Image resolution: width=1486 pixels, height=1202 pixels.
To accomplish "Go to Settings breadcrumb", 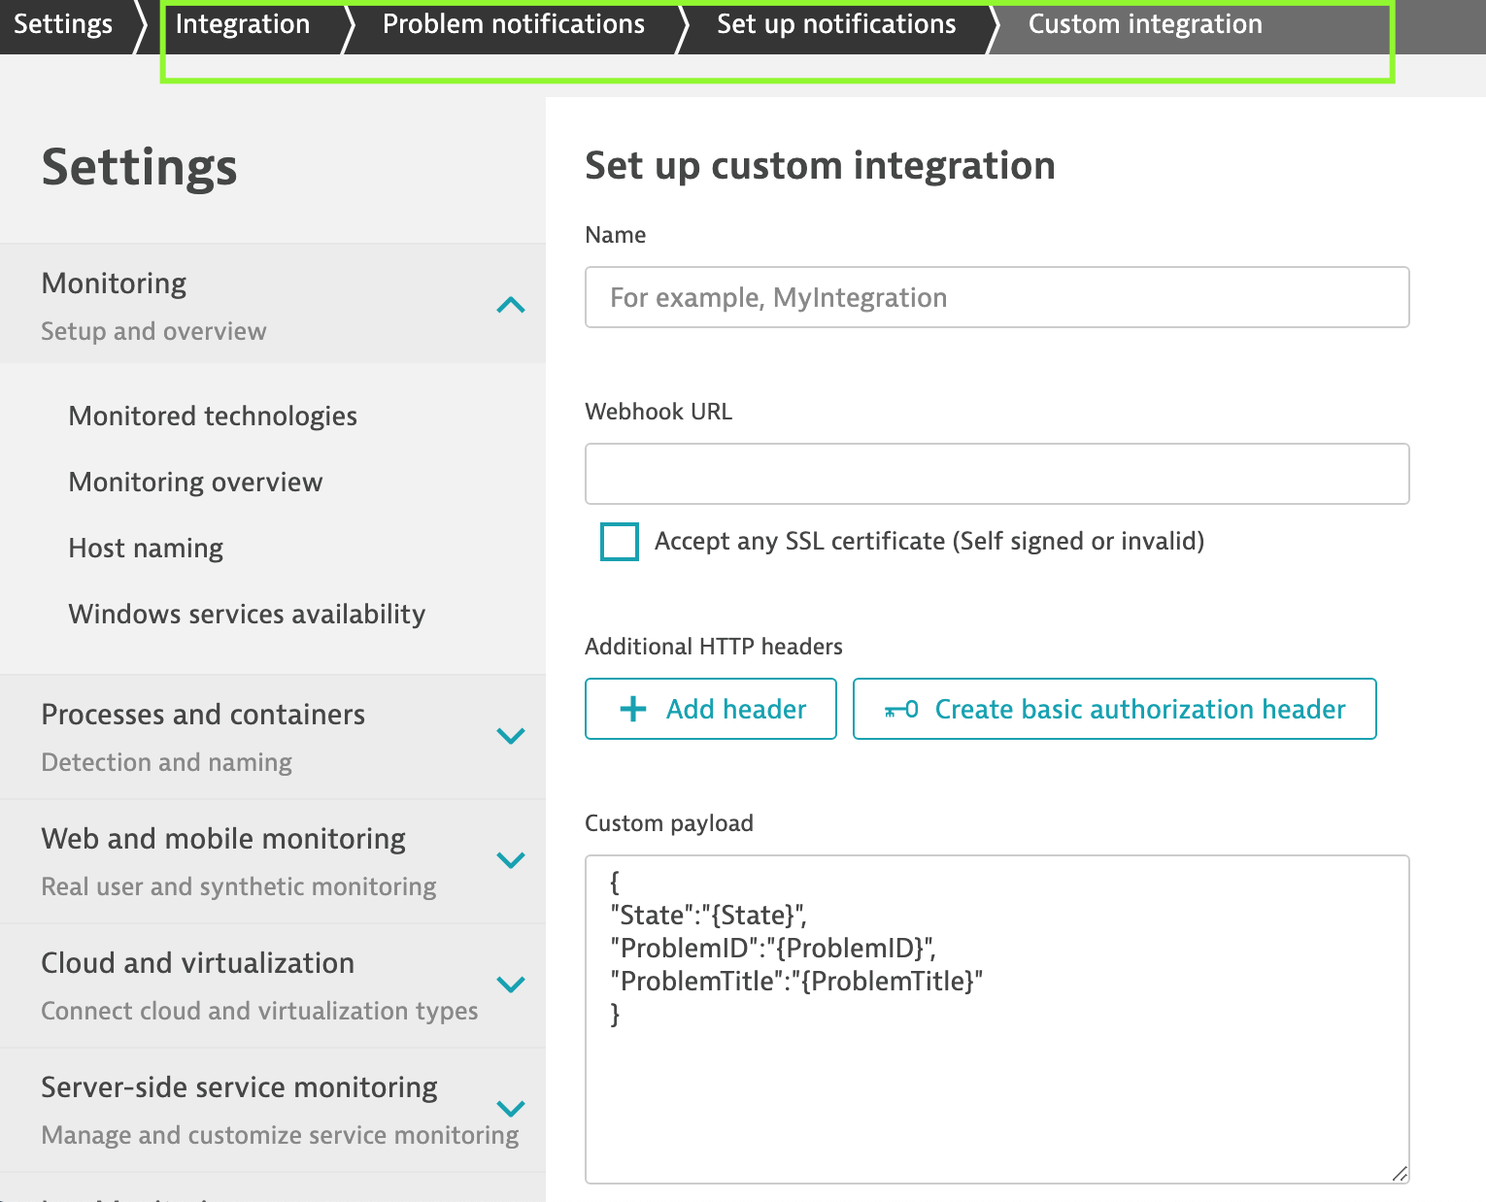I will click(63, 24).
